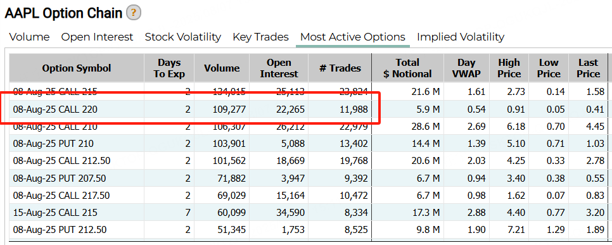Image resolution: width=612 pixels, height=245 pixels.
Task: Open the Implied Volatility tab
Action: pos(461,37)
